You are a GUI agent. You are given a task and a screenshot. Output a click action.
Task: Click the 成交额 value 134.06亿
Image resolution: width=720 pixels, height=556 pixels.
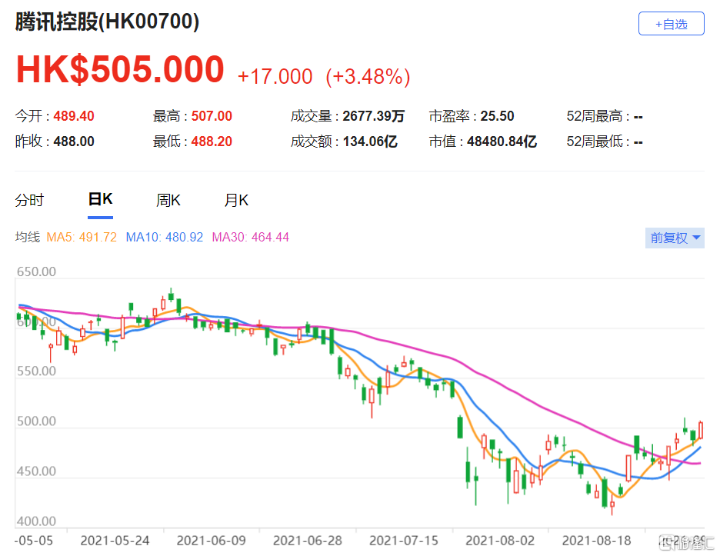click(x=370, y=141)
